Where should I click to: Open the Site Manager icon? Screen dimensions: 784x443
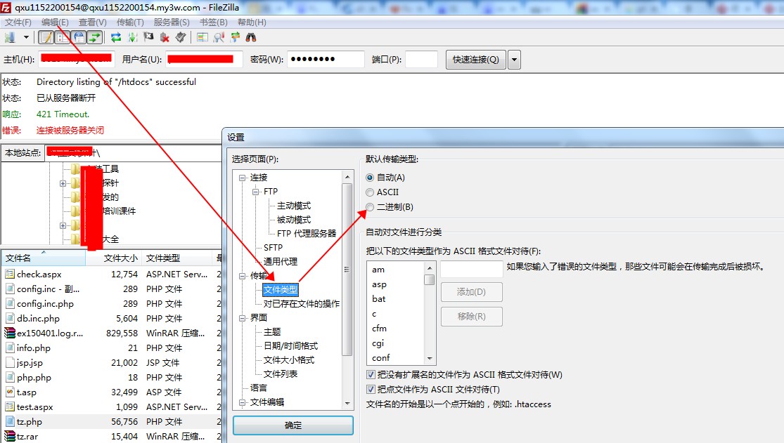click(10, 37)
